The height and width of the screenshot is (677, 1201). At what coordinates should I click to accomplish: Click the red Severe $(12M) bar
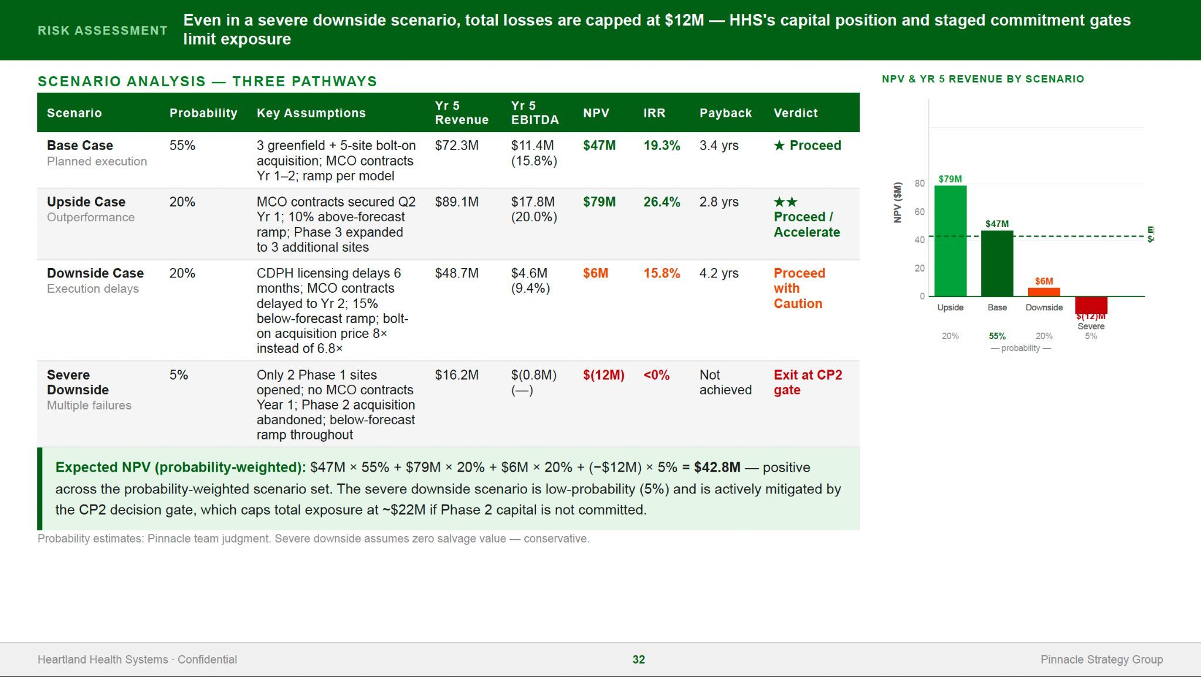pos(1091,305)
